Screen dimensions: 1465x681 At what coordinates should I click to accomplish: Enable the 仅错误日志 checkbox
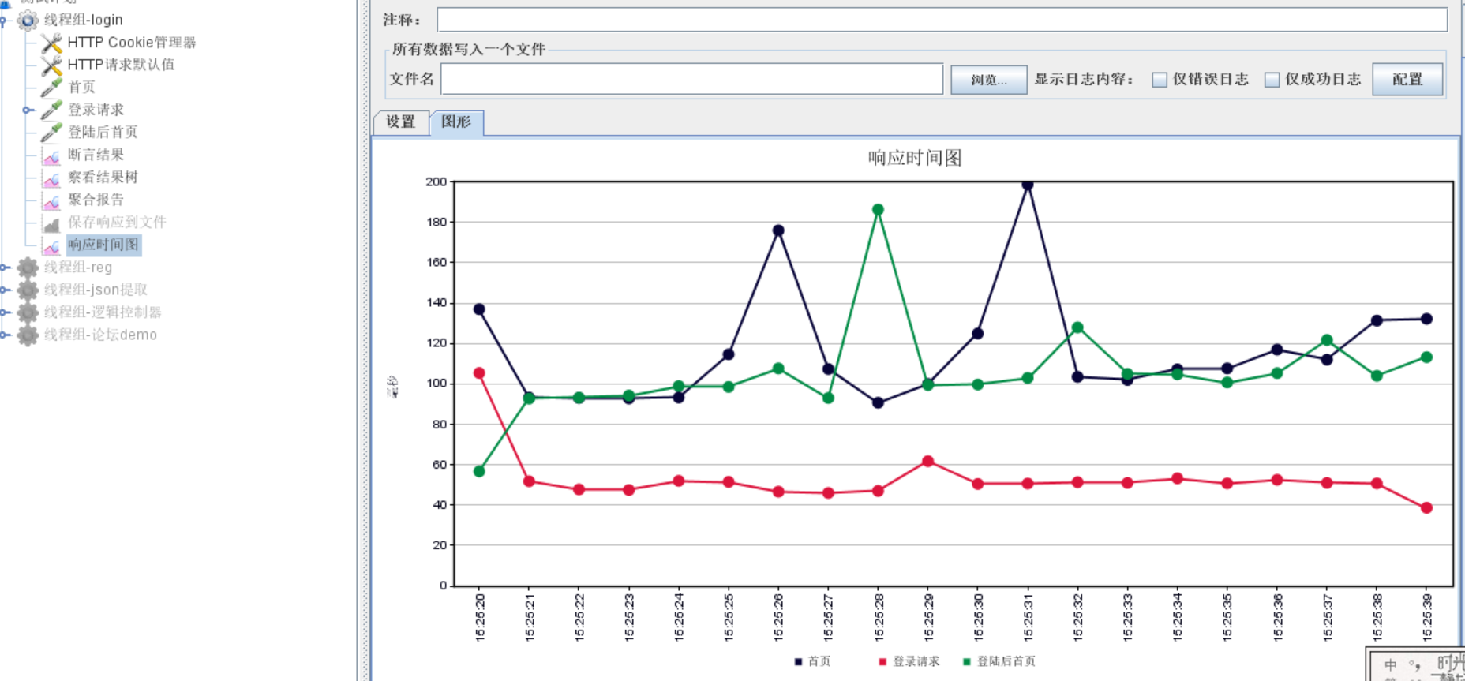1160,80
